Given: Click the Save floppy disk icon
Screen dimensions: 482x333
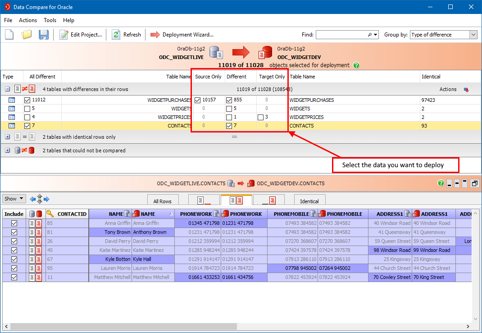Looking at the screenshot, I should 43,35.
